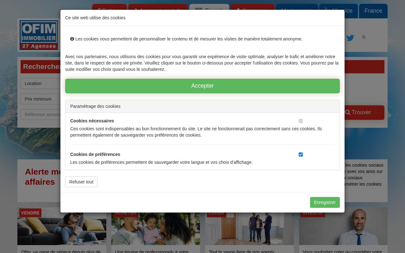Open the RSS feed icon
Image resolution: width=405 pixels, height=253 pixels.
click(364, 37)
